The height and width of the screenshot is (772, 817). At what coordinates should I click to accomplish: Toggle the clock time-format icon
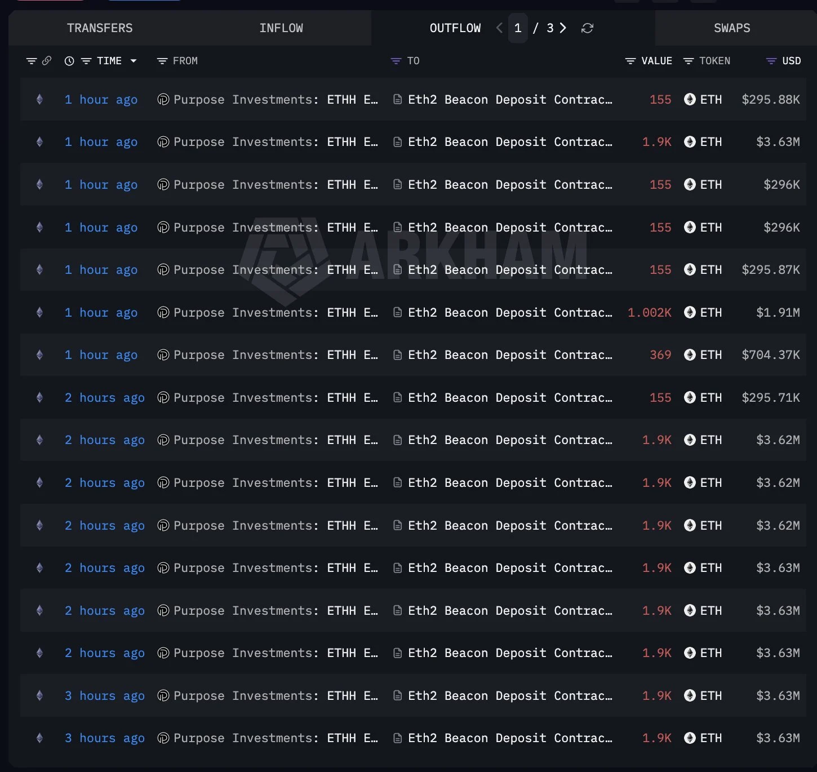[69, 61]
